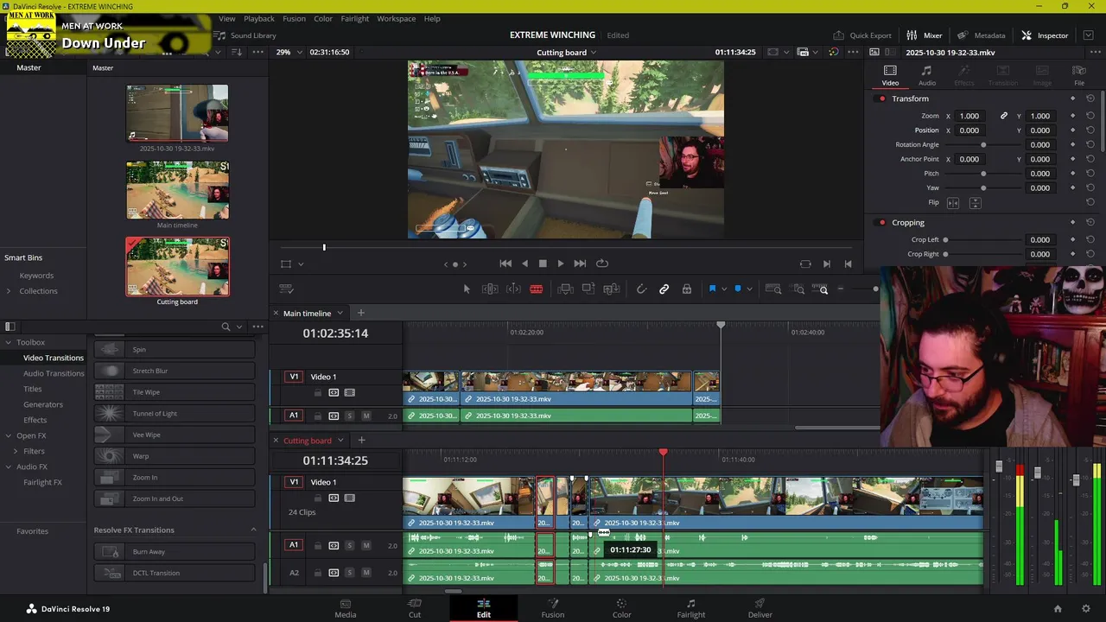Toggle Zoom X/Y link chain in Inspector
1106x622 pixels.
1004,116
